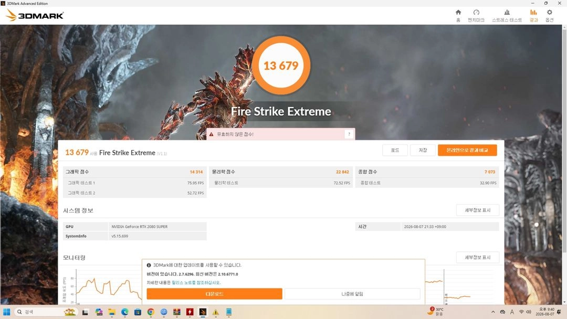Viewport: 567px width, 319px height.
Task: Open the Benchmark (벤치마크) tab
Action: coord(476,16)
